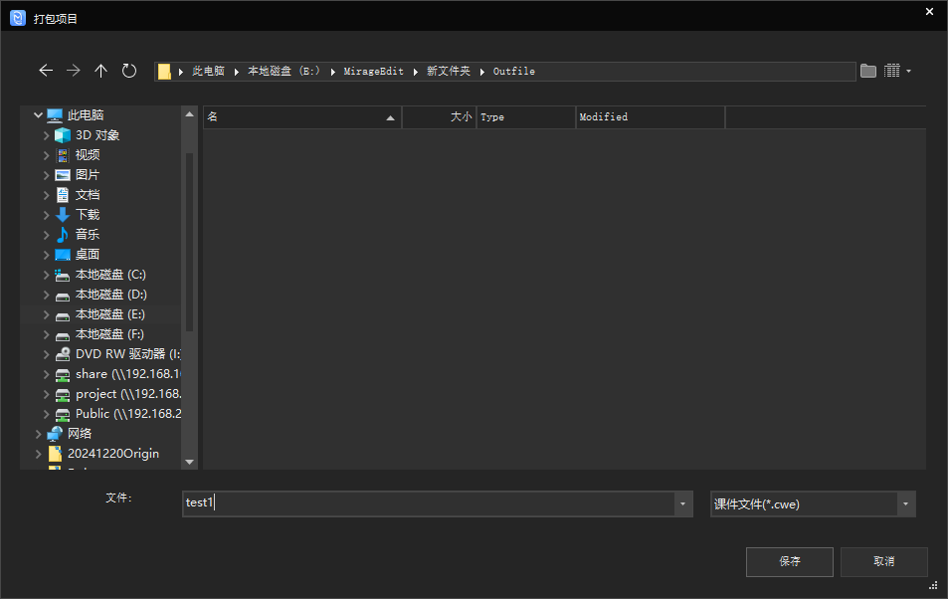Refresh the current folder listing
Image resolution: width=948 pixels, height=599 pixels.
point(129,71)
